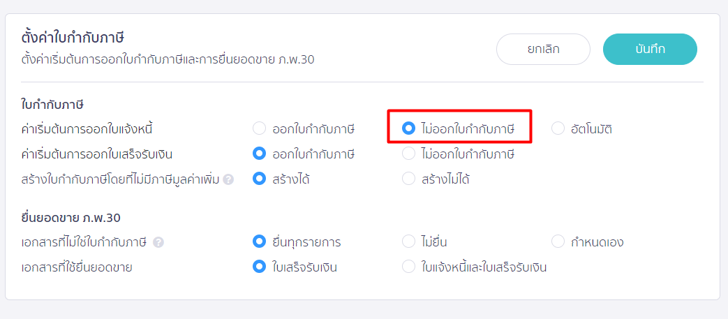Select ไม่ออกใบกำกับภาษี for the ใบแจ้งหนี้ default row
Viewport: 728px width, 319px height.
click(409, 128)
